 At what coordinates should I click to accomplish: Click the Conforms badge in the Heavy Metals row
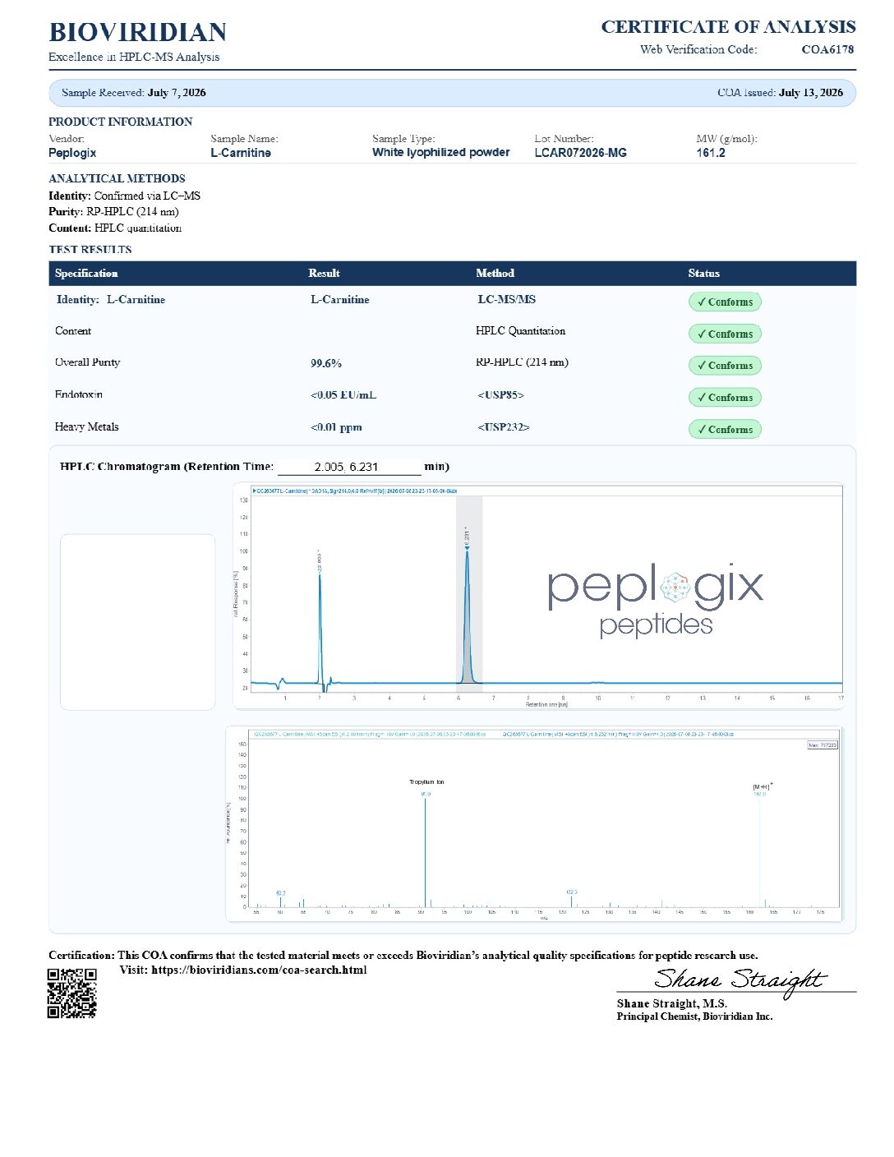tap(725, 429)
